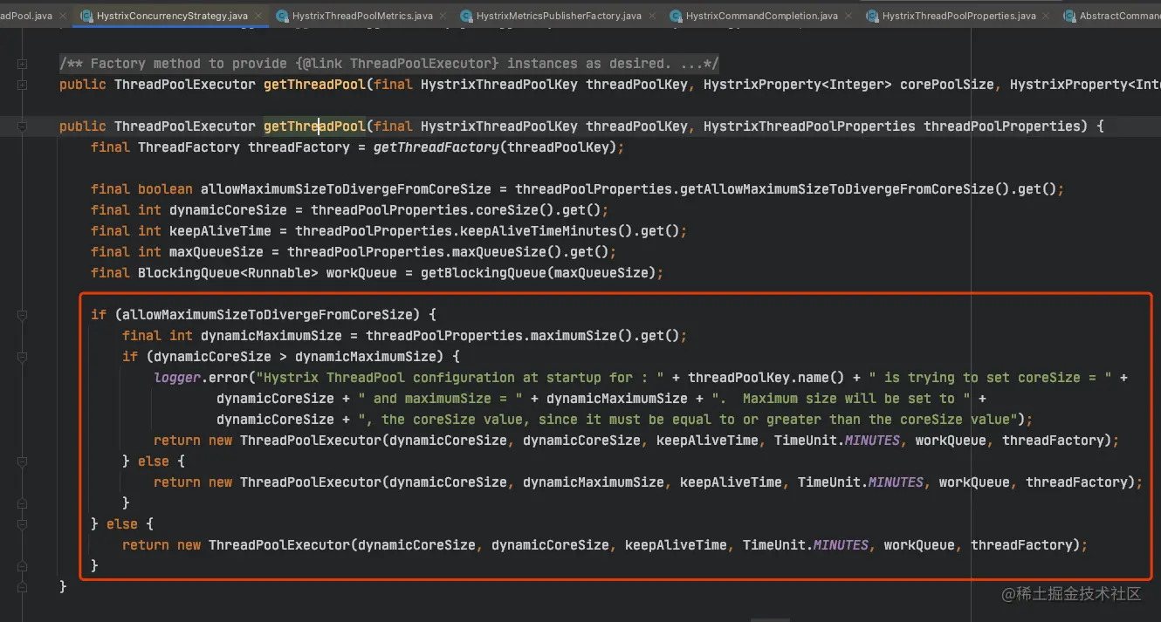
Task: Collapse the if allowMaximumSizeToDivergeFromCoreSize block
Action: point(22,315)
